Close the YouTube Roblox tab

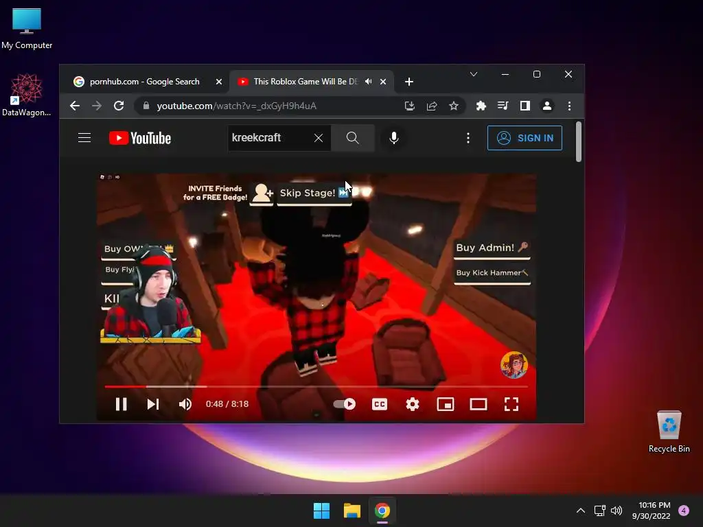coord(383,82)
